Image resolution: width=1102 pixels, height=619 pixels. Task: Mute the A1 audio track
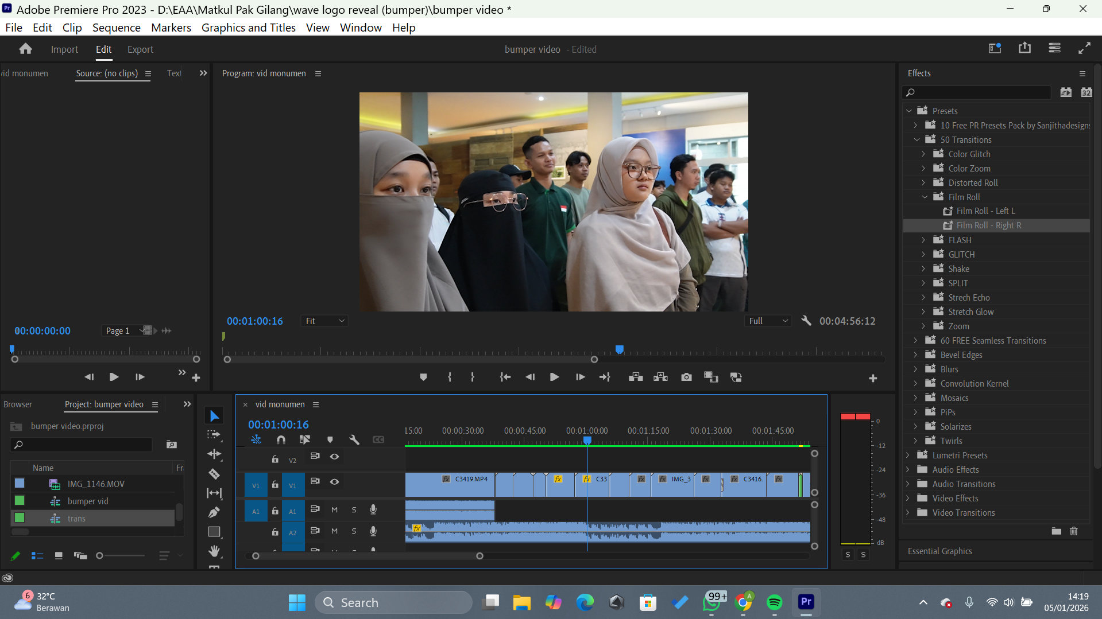tap(334, 510)
